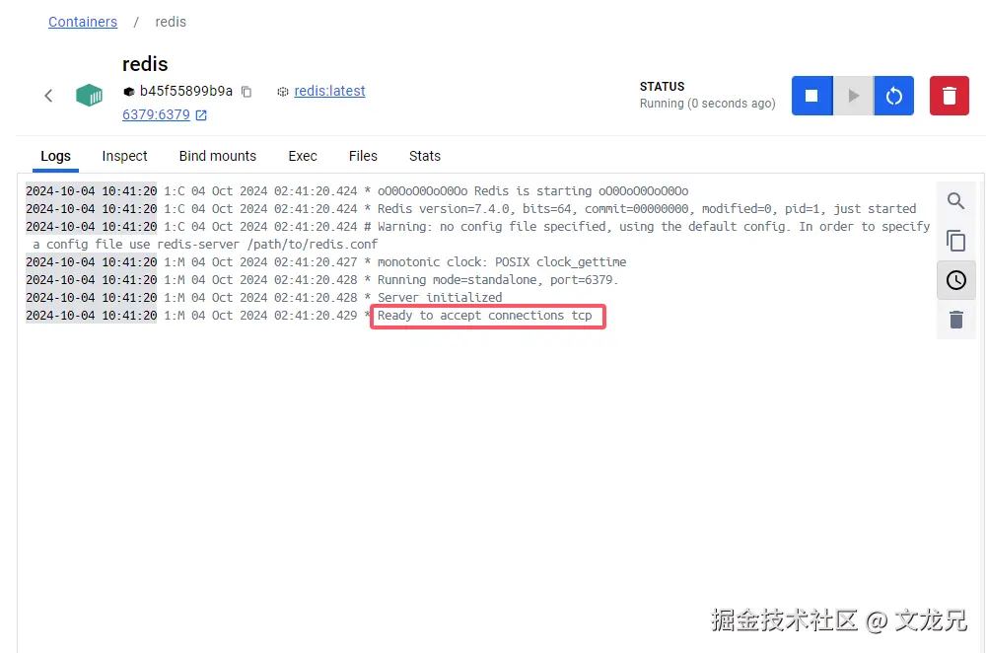Click the 'no config file specified' warning line
Image resolution: width=987 pixels, height=653 pixels.
point(478,235)
